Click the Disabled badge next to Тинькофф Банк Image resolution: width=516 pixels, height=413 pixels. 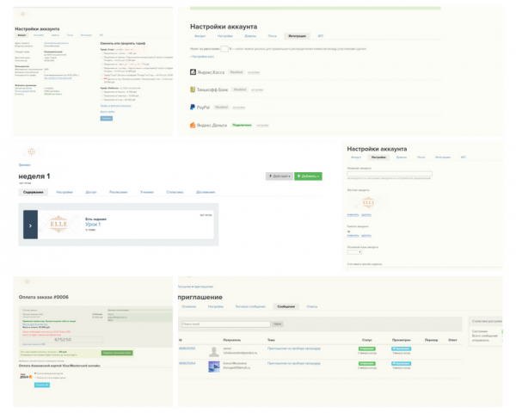click(x=240, y=89)
